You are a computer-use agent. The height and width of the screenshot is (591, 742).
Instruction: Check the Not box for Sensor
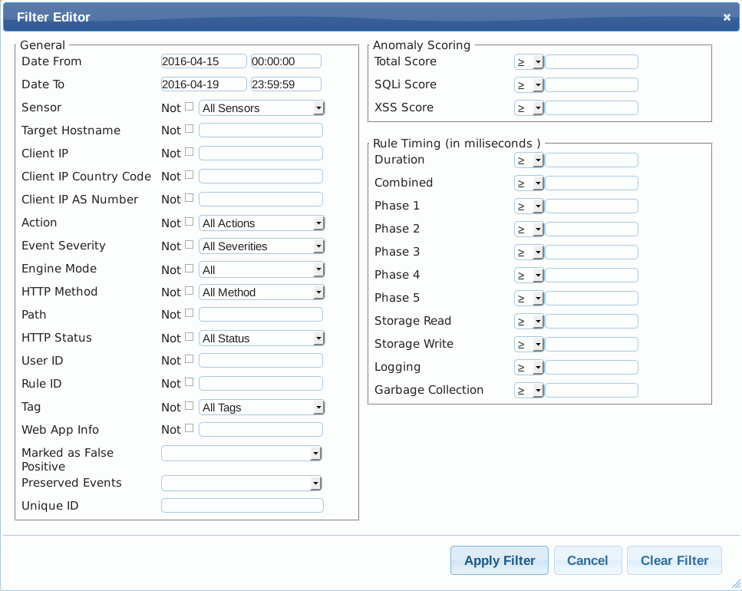coord(189,107)
